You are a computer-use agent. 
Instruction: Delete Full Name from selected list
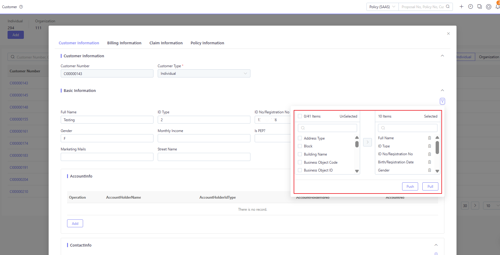429,138
